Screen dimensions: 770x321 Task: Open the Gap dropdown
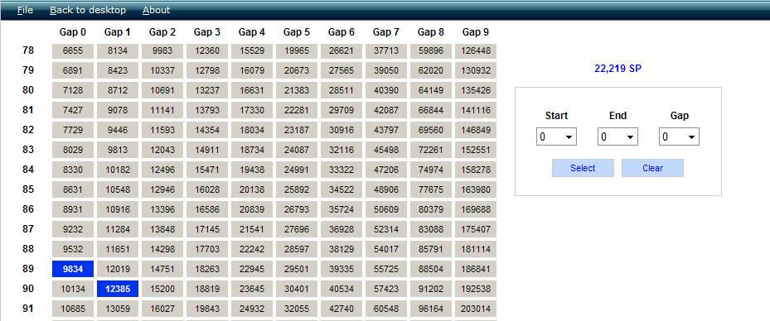tap(679, 137)
